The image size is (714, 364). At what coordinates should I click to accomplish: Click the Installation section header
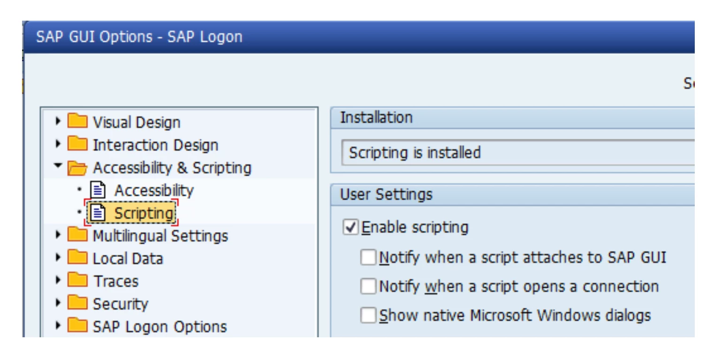pyautogui.click(x=512, y=118)
